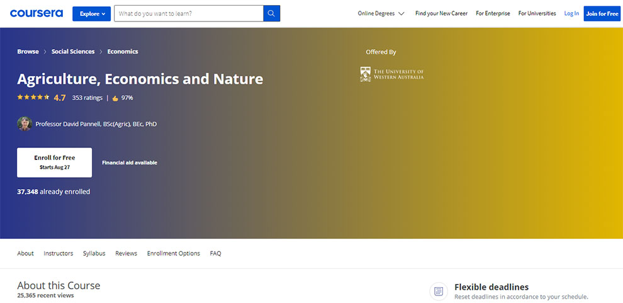This screenshot has height=303, width=623.
Task: Click the magnifier search button
Action: (x=272, y=13)
